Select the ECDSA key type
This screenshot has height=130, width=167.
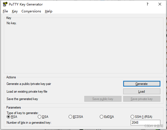pyautogui.click(x=76, y=117)
